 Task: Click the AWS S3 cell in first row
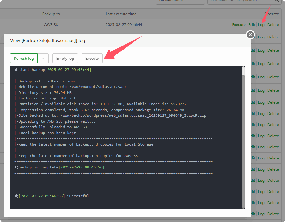tap(51, 25)
